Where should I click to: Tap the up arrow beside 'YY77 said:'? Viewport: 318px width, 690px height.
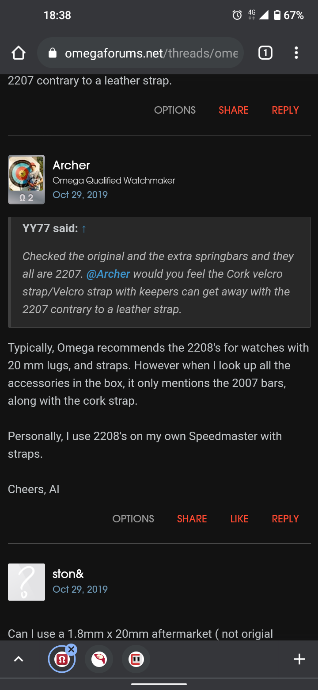click(84, 229)
